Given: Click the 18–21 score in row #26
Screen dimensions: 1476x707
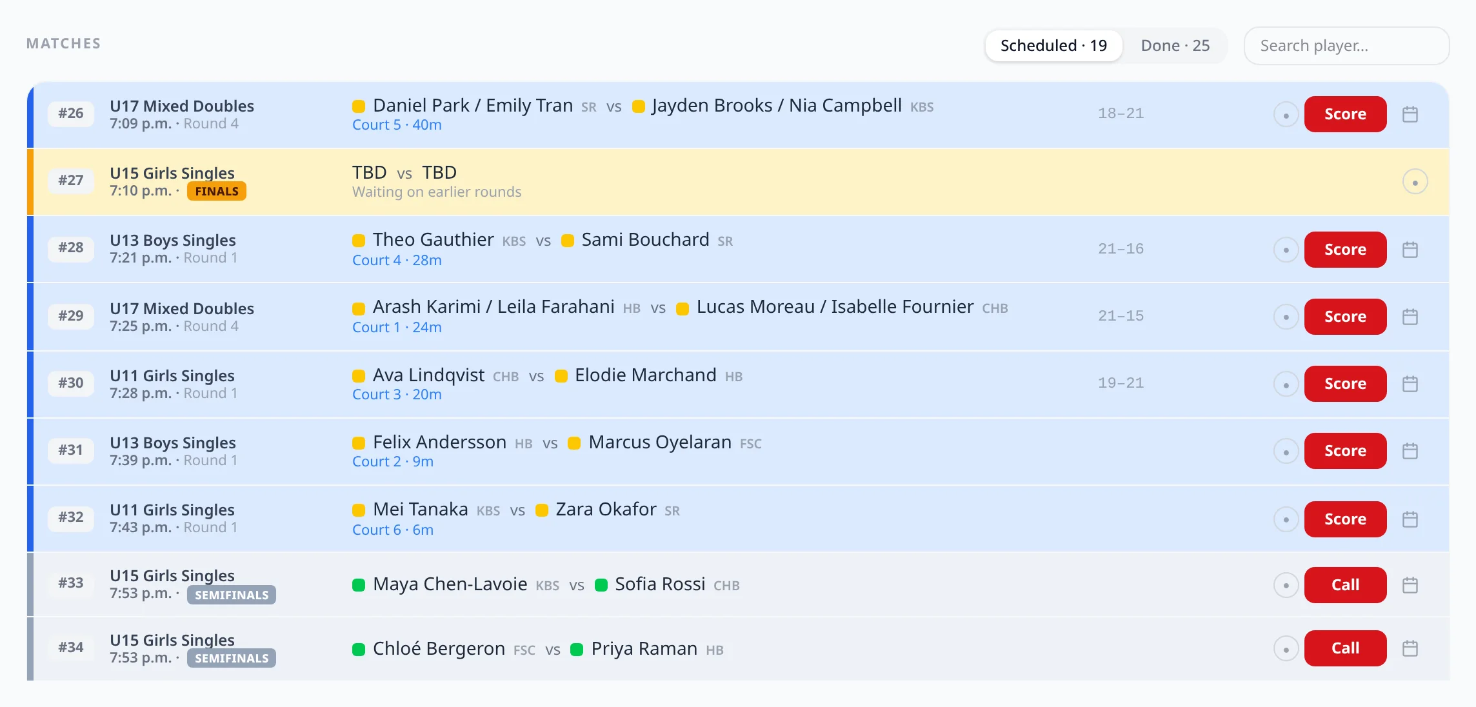Looking at the screenshot, I should [x=1121, y=114].
